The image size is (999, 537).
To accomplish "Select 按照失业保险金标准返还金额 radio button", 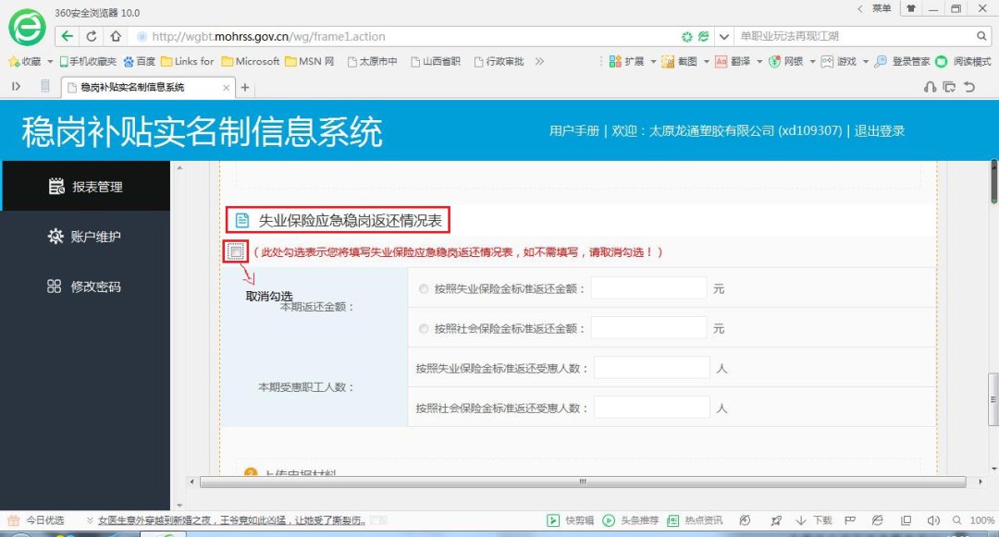I will click(424, 289).
